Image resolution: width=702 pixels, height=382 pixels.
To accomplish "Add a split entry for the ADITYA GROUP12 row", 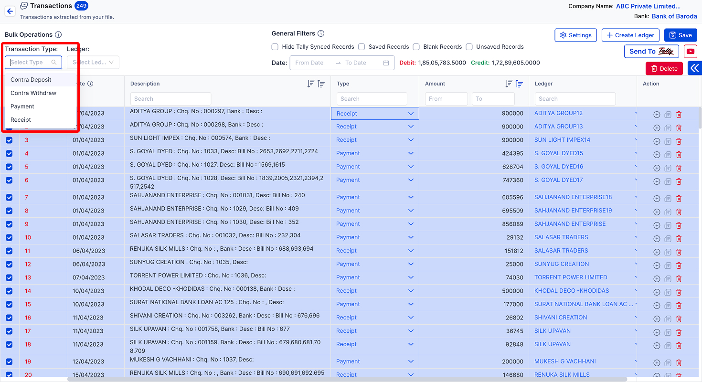I will (x=657, y=115).
